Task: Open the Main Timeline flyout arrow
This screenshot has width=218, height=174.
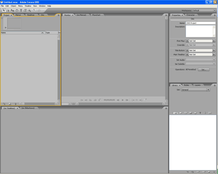Action: coord(214,54)
